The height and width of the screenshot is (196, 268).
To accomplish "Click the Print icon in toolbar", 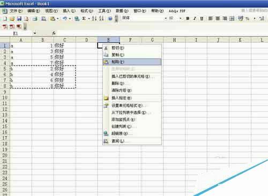I will [x=35, y=19].
